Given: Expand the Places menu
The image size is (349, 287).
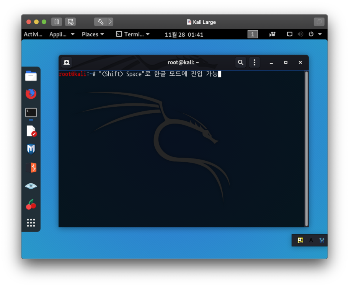Looking at the screenshot, I should (93, 34).
